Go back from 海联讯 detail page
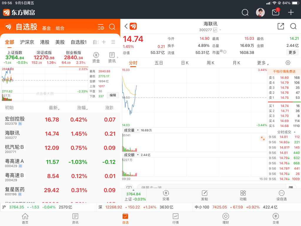Viewport: 301px width, 226px height. coord(126,26)
